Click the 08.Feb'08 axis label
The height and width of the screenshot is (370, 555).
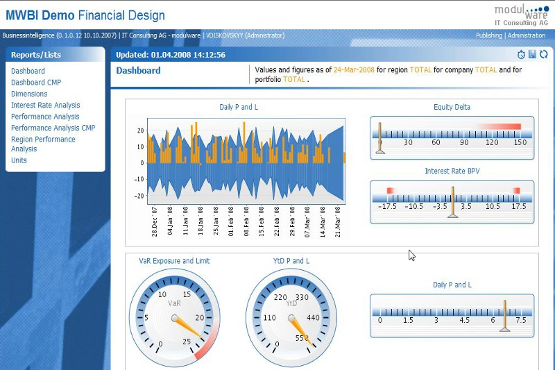[246, 221]
